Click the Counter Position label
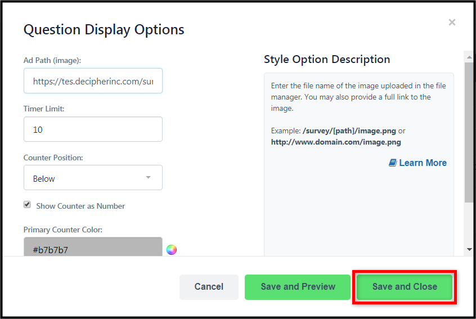Image resolution: width=476 pixels, height=319 pixels. 53,158
